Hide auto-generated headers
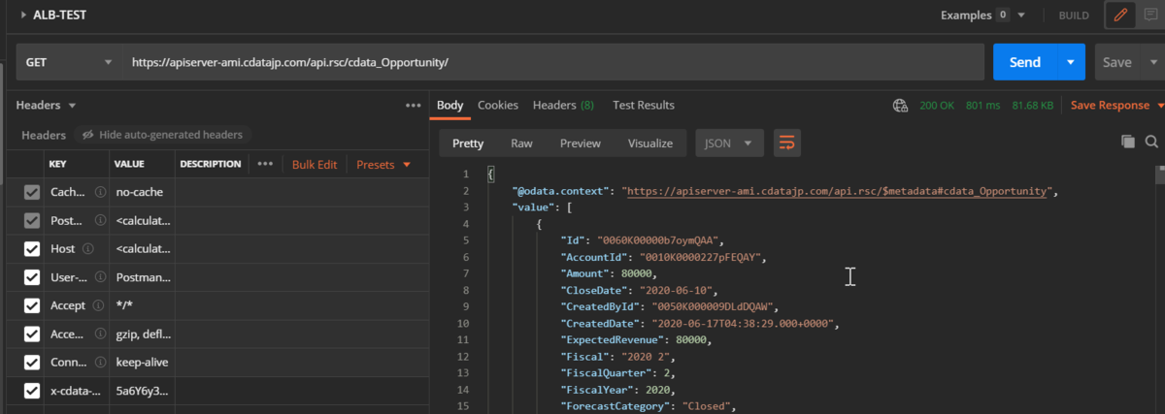The image size is (1165, 414). (162, 135)
